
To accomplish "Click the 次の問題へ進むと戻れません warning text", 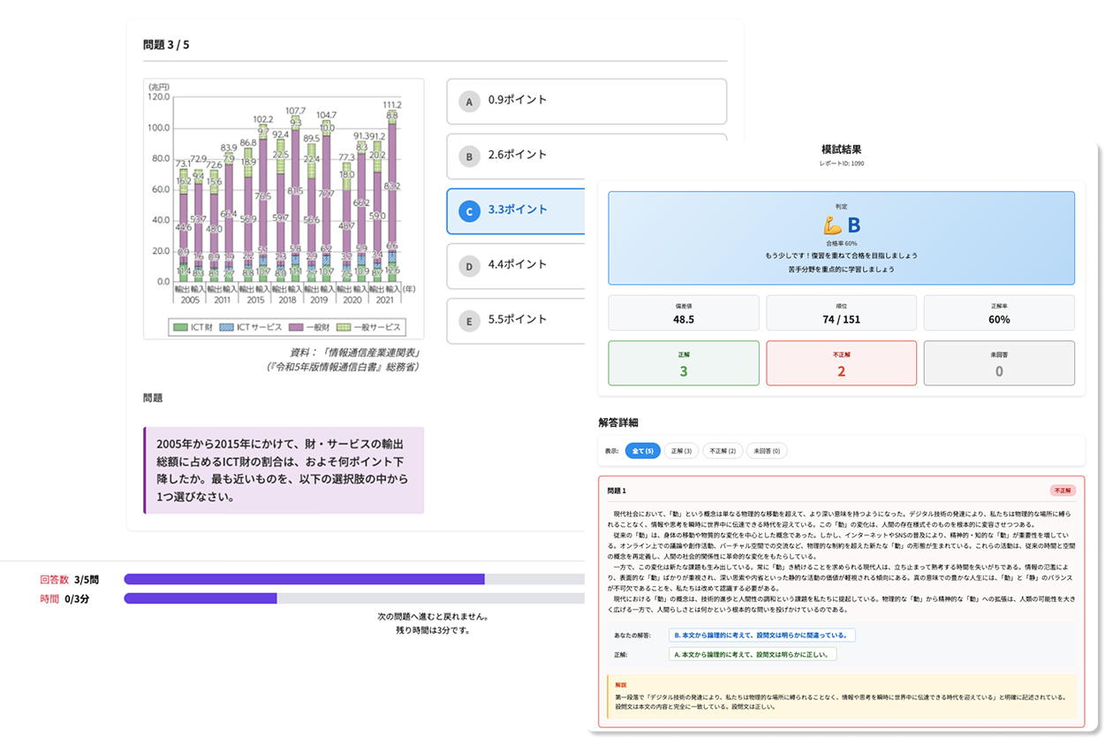I will point(433,616).
